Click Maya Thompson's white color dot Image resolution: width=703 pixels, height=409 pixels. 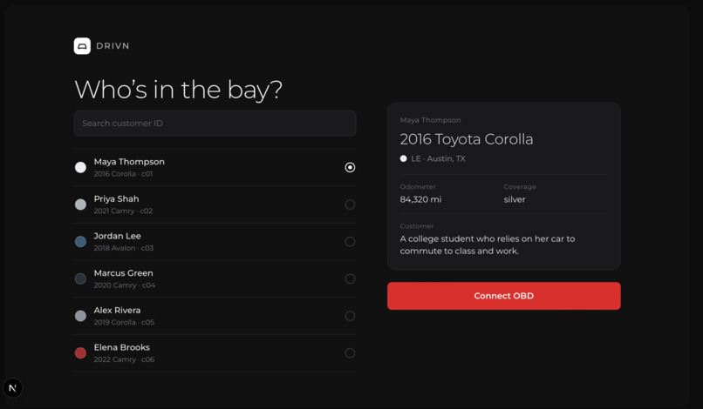pos(81,167)
